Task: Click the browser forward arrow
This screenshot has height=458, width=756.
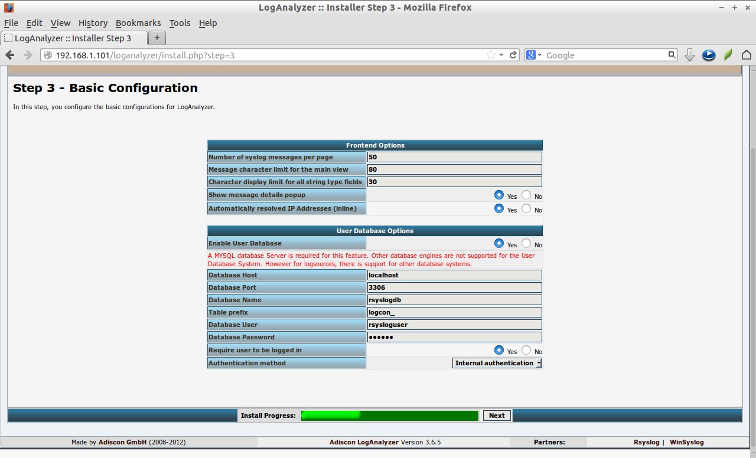Action: click(27, 55)
